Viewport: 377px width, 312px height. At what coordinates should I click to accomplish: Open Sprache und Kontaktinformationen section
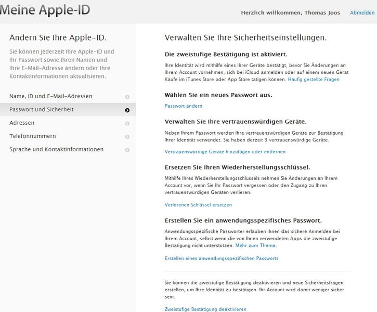point(68,149)
